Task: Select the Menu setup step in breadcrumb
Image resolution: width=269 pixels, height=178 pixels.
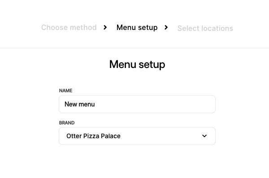Action: pos(137,27)
